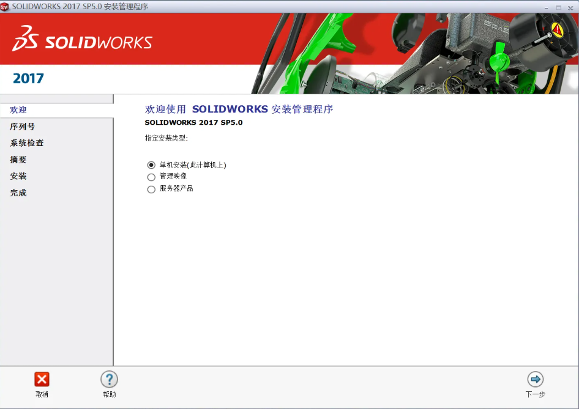This screenshot has height=409, width=579.
Task: Click the SOLIDWORKS title bar app icon
Action: (x=5, y=7)
